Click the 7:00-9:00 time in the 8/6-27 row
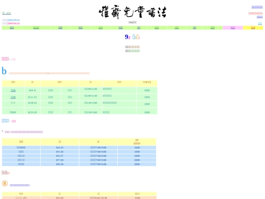 coord(98,156)
